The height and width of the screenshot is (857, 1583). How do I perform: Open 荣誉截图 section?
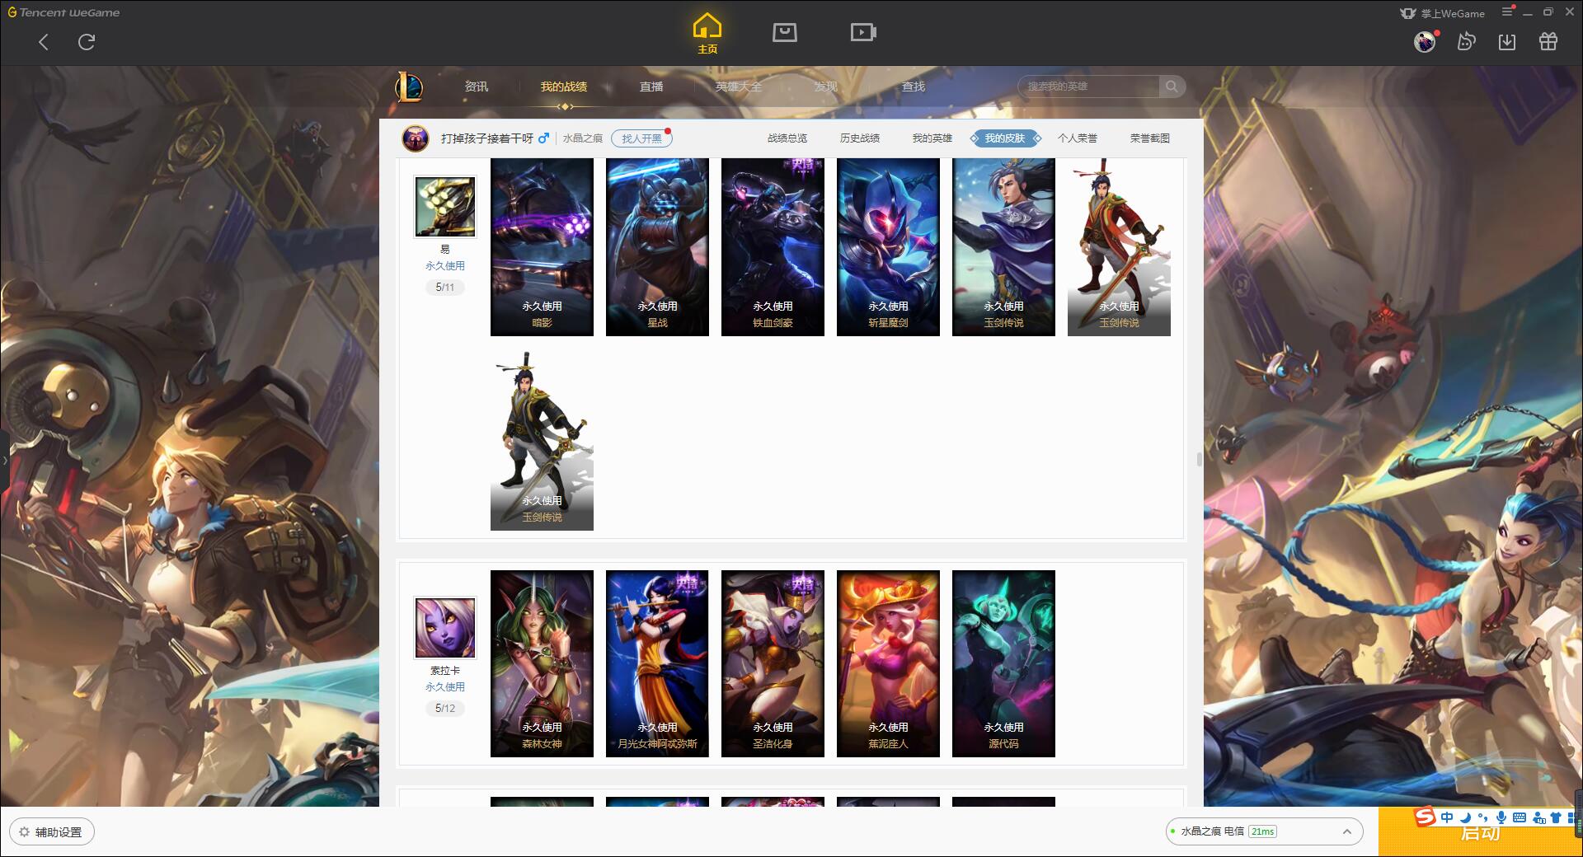tap(1150, 138)
